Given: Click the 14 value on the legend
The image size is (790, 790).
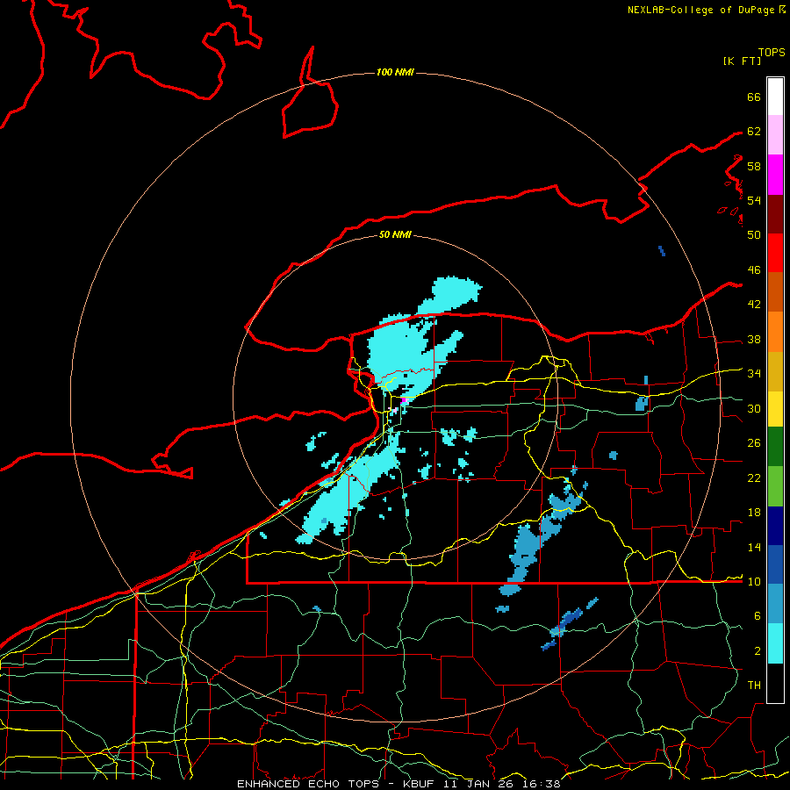Looking at the screenshot, I should click(x=754, y=547).
